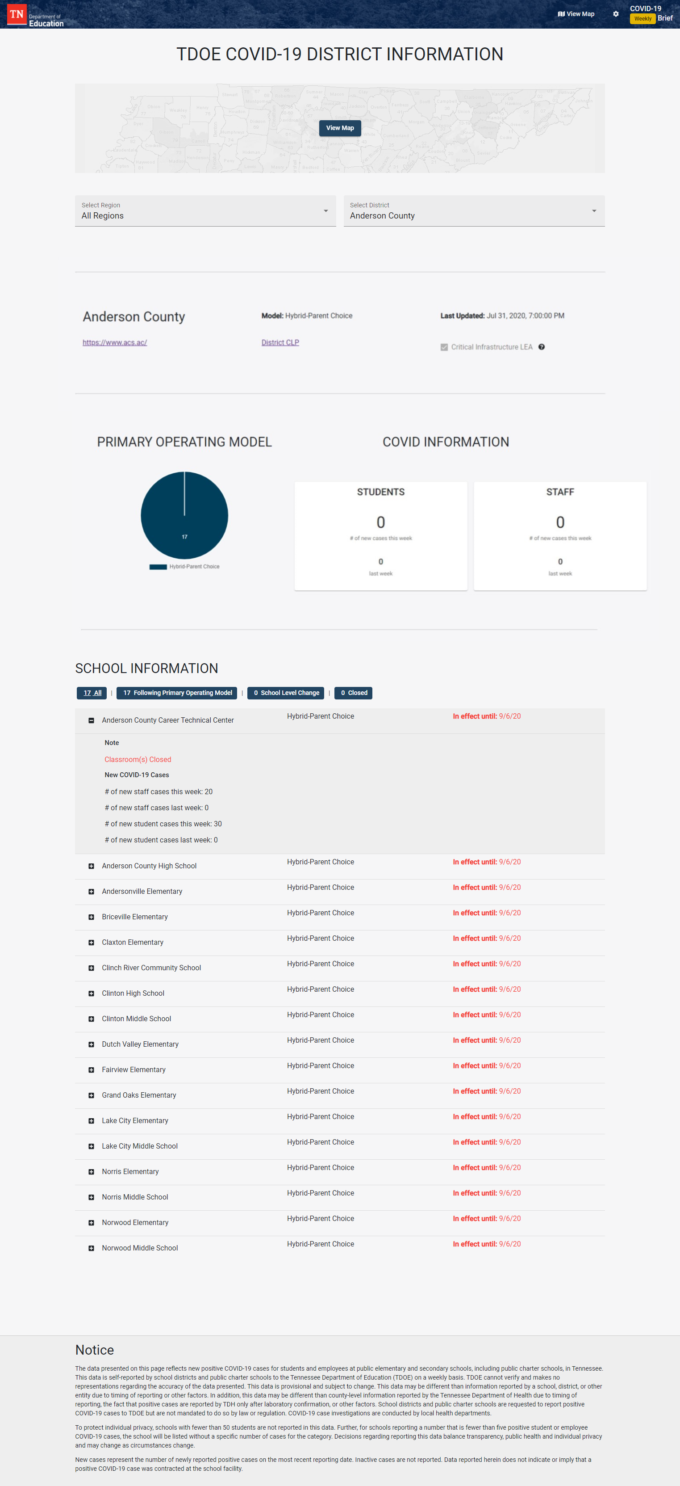Select the 0 School Level Change filter

click(x=286, y=693)
